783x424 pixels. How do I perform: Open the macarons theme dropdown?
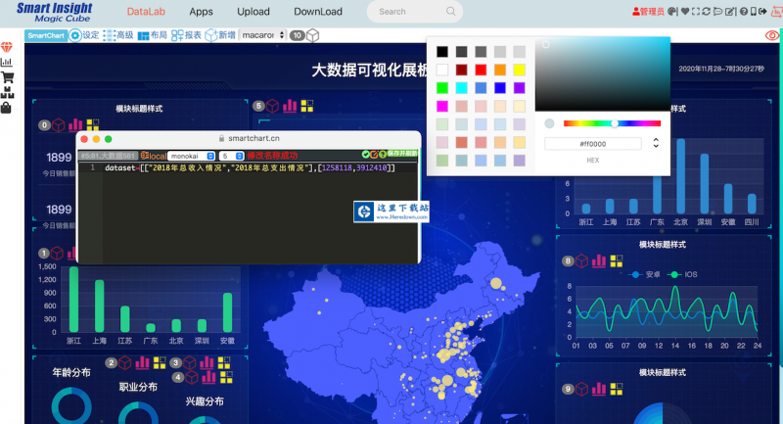pyautogui.click(x=263, y=35)
